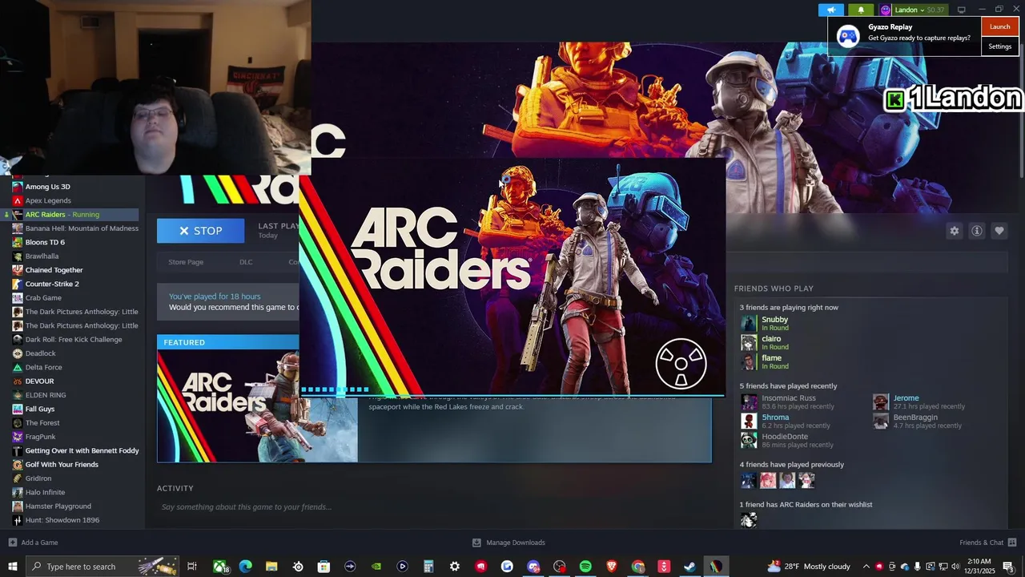Image resolution: width=1025 pixels, height=577 pixels.
Task: Open the ELDEN RING library icon
Action: coord(18,395)
